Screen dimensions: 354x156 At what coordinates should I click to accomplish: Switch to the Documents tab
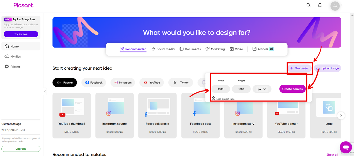(x=190, y=49)
